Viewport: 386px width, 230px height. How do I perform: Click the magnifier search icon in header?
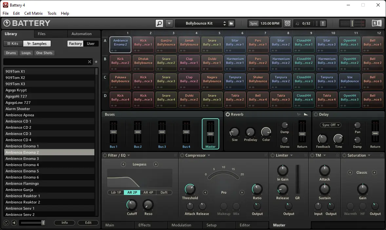click(159, 23)
